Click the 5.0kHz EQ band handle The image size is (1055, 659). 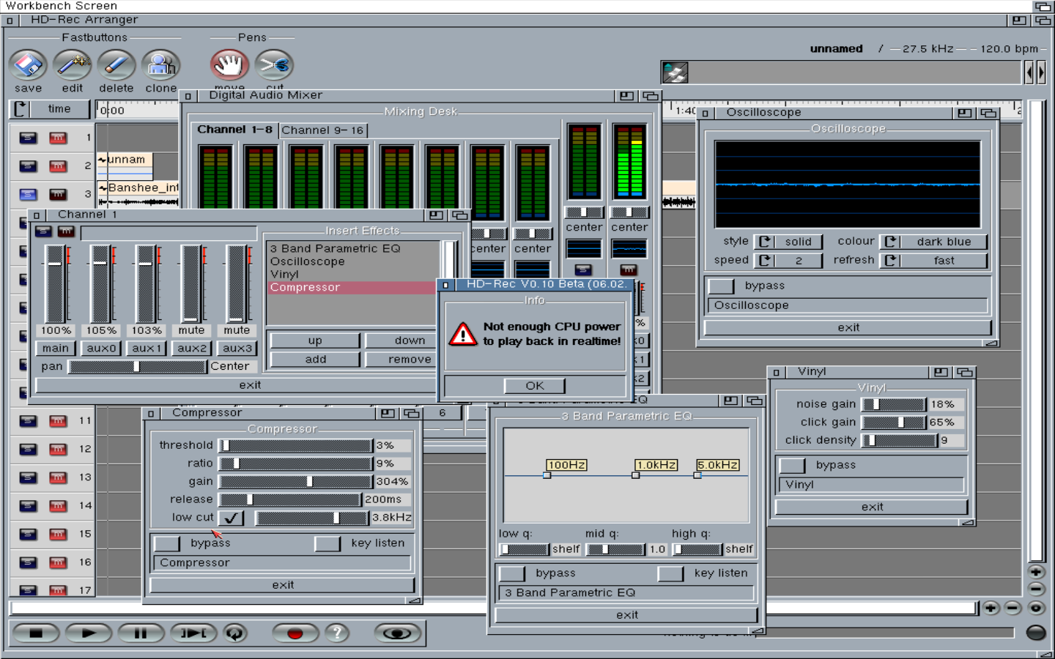697,475
